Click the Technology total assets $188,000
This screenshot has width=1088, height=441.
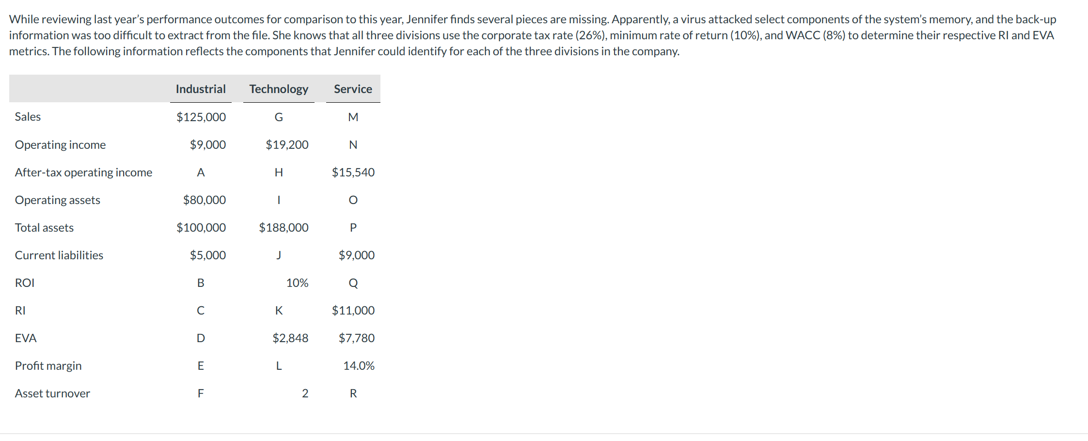284,227
